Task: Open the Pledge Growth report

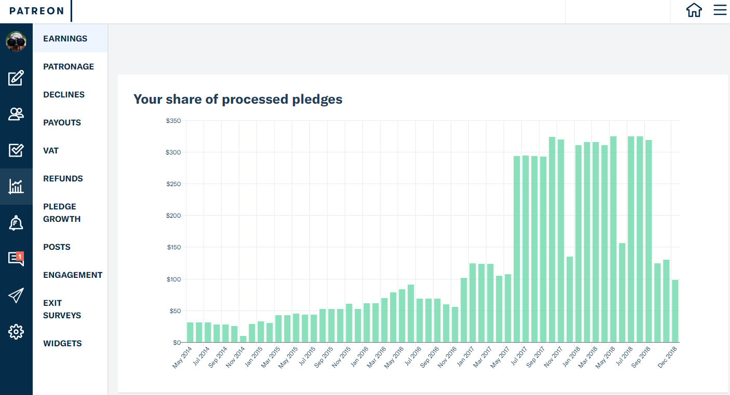Action: [x=62, y=213]
